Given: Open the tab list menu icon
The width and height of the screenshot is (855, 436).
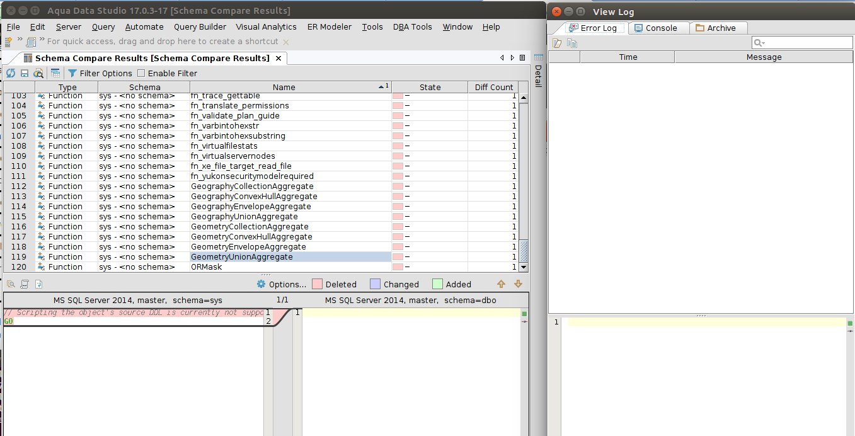Looking at the screenshot, I should tap(522, 58).
